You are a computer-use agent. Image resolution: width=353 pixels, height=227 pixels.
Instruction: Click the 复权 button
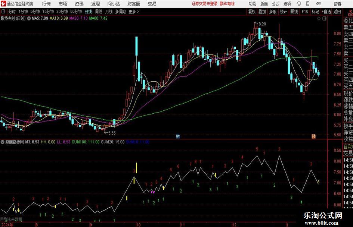click(x=252, y=12)
